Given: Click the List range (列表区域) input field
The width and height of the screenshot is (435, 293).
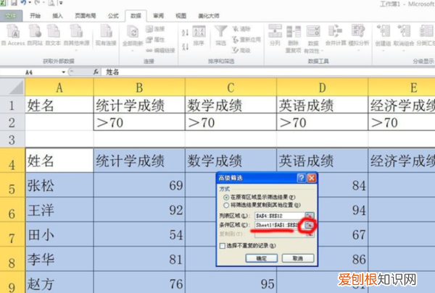Looking at the screenshot, I should click(280, 216).
